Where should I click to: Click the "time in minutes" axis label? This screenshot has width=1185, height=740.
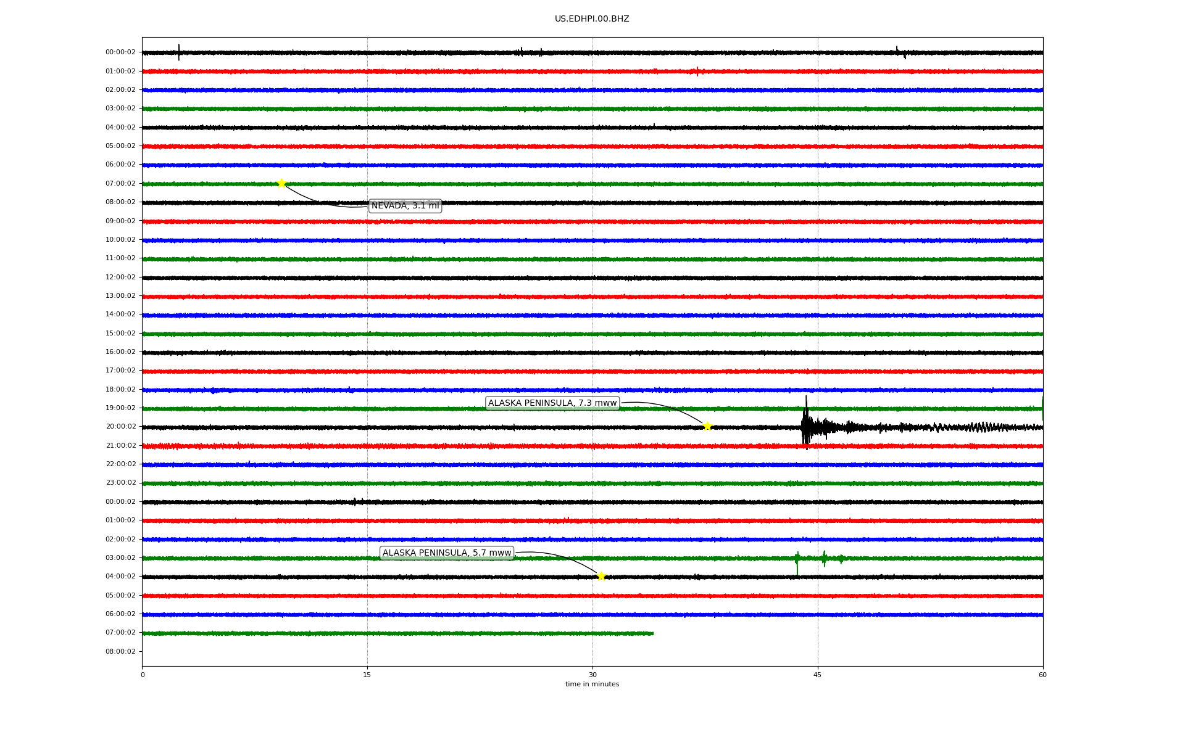(x=592, y=684)
